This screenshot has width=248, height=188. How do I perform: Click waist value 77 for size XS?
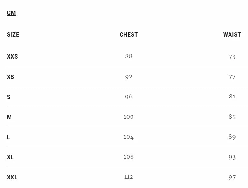[x=232, y=77]
